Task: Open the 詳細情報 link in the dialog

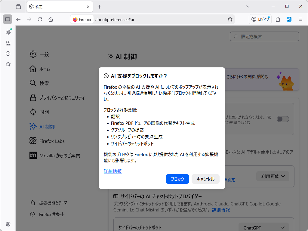Action: pyautogui.click(x=112, y=171)
